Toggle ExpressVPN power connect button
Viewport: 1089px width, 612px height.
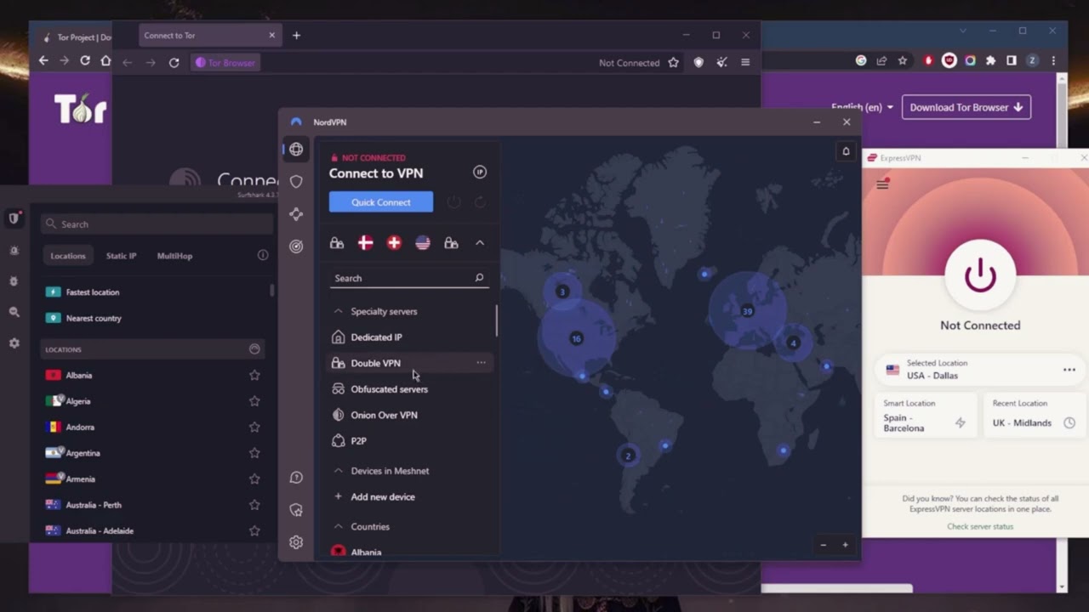tap(980, 276)
